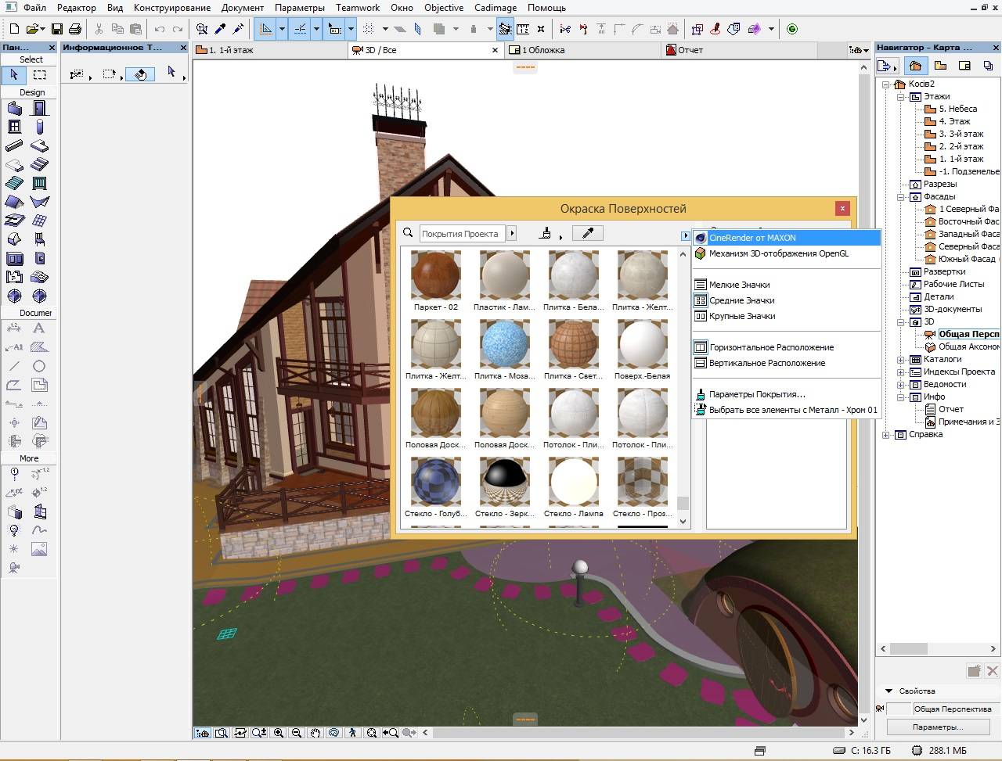Select Вертикальное Расположение layout
Viewport: 1002px width, 761px height.
point(787,363)
